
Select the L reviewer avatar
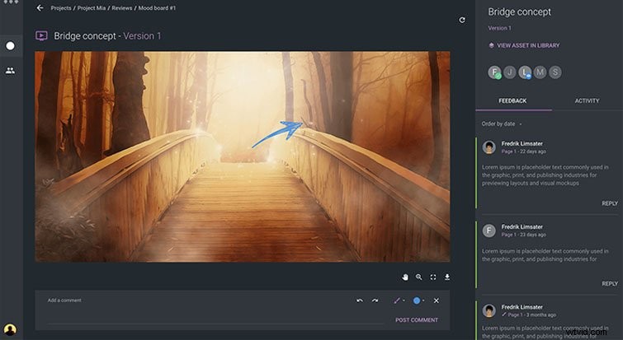(525, 72)
